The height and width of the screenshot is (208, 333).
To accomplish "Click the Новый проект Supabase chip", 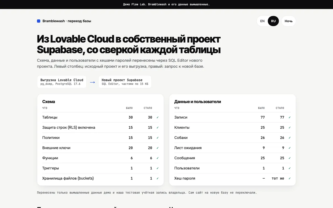I will [125, 82].
